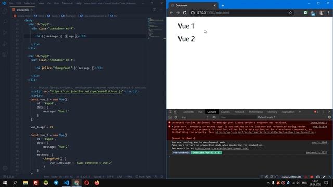
Task: Go forward in Chrome
Action: (x=178, y=12)
